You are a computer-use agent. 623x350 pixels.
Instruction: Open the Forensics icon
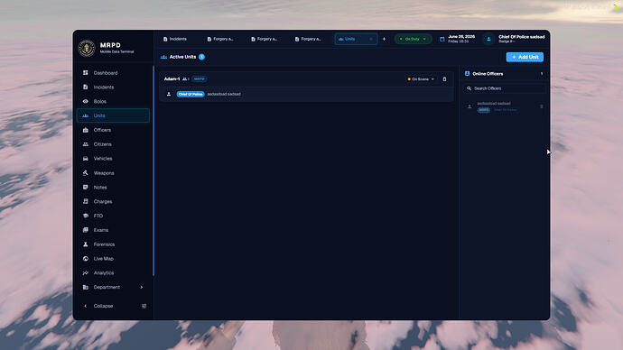86,244
